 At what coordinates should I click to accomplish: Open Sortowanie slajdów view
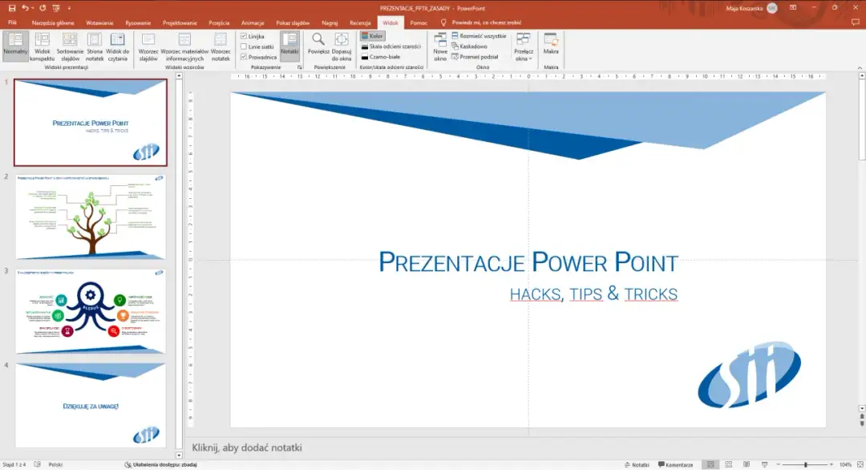[70, 47]
